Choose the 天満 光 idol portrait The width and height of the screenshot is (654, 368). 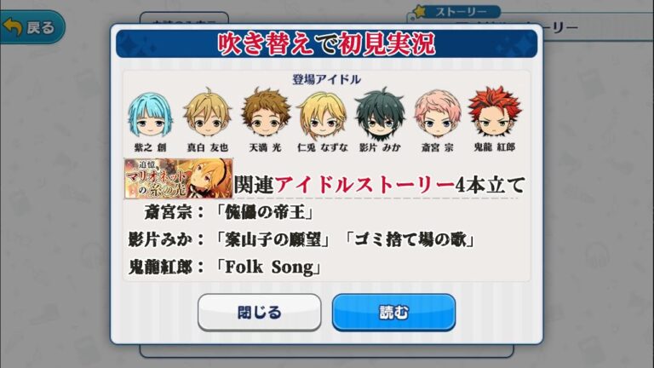[266, 112]
